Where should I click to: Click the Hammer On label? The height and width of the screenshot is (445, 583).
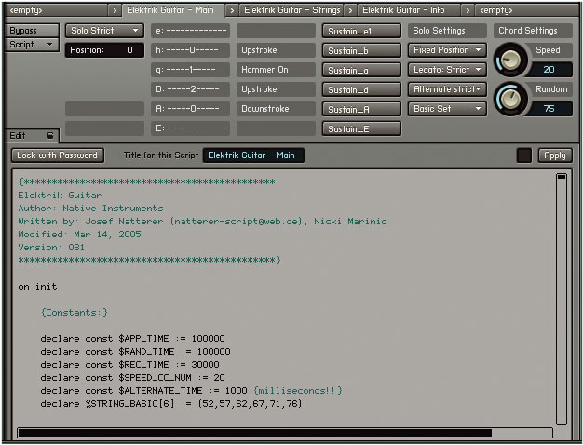coord(276,70)
